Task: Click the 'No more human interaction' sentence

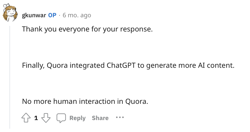Action: [x=85, y=101]
